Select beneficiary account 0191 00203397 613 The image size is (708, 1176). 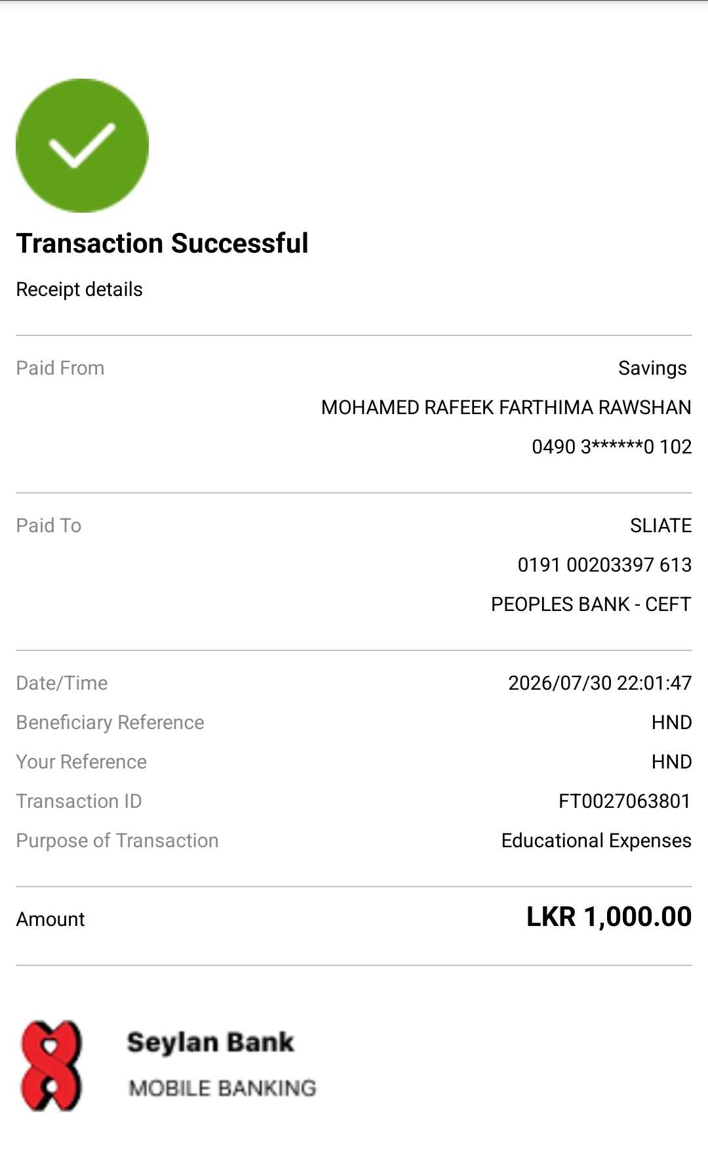tap(604, 565)
